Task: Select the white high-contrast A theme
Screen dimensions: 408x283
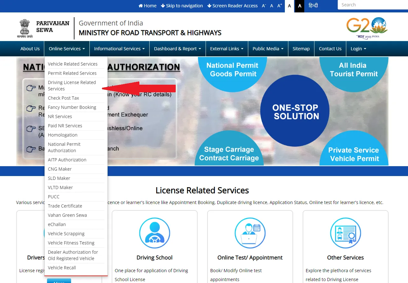Action: click(289, 6)
